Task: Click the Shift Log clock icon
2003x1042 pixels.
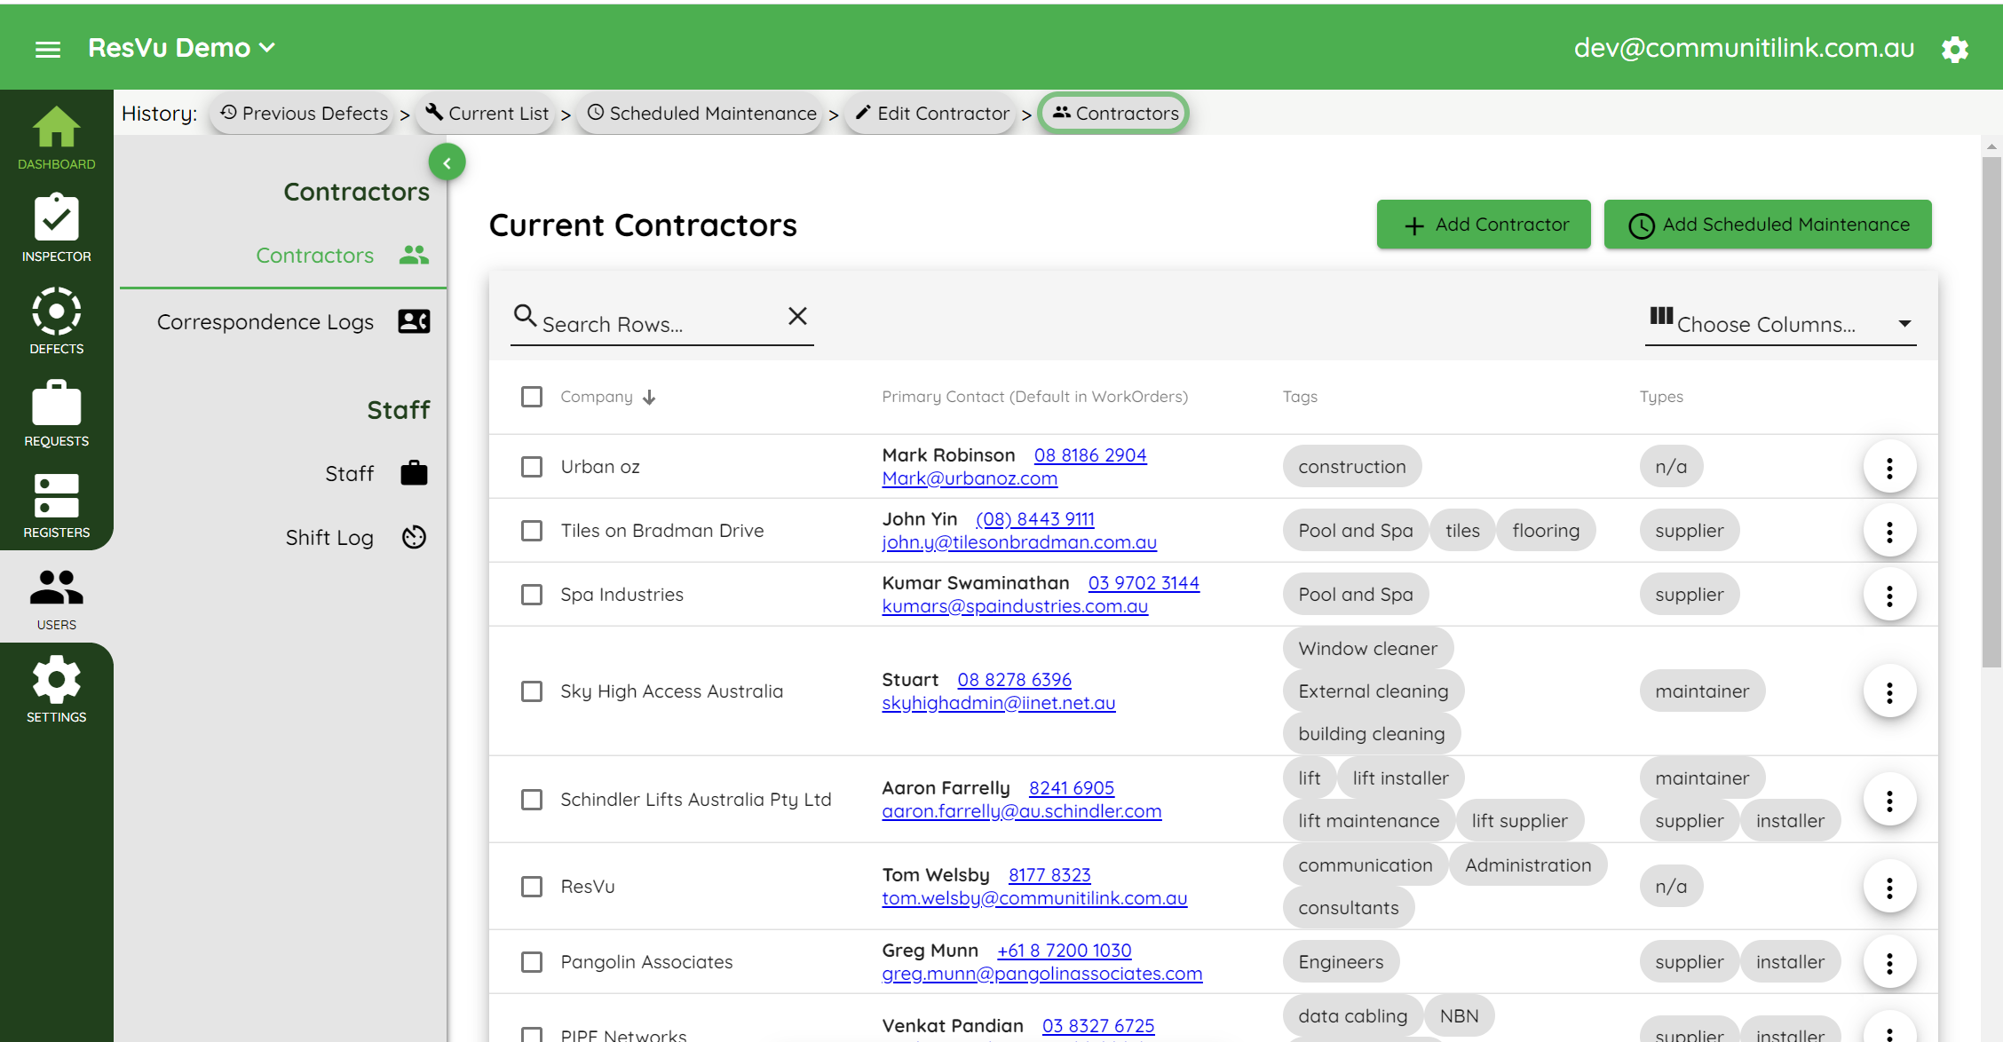Action: tap(414, 537)
